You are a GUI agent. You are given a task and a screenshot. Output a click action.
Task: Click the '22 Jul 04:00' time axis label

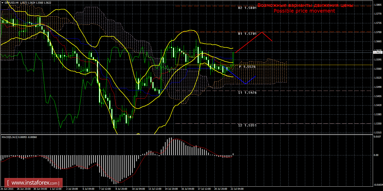coord(237,189)
